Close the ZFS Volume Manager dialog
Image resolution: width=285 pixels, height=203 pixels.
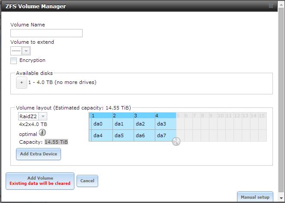point(271,6)
